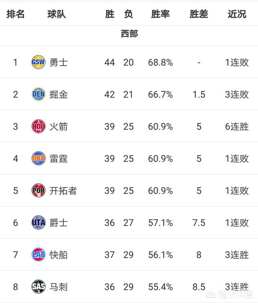Click the 球队 column header

tap(56, 14)
